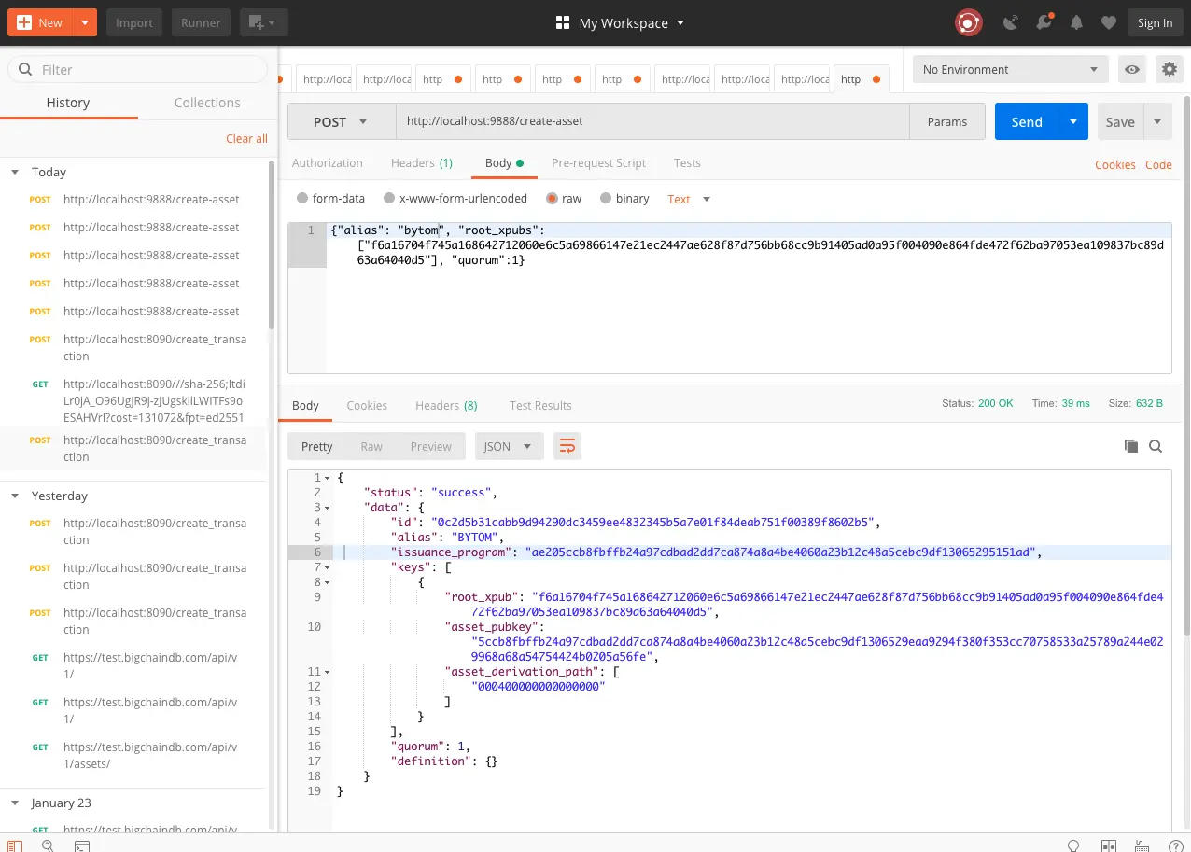Screen dimensions: 1191x852
Task: Switch to the Collections sidebar tab
Action: click(207, 103)
